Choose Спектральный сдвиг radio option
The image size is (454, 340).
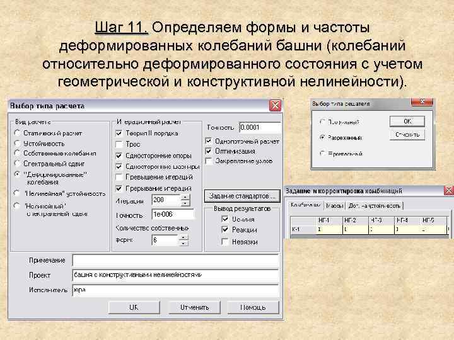tap(18, 164)
